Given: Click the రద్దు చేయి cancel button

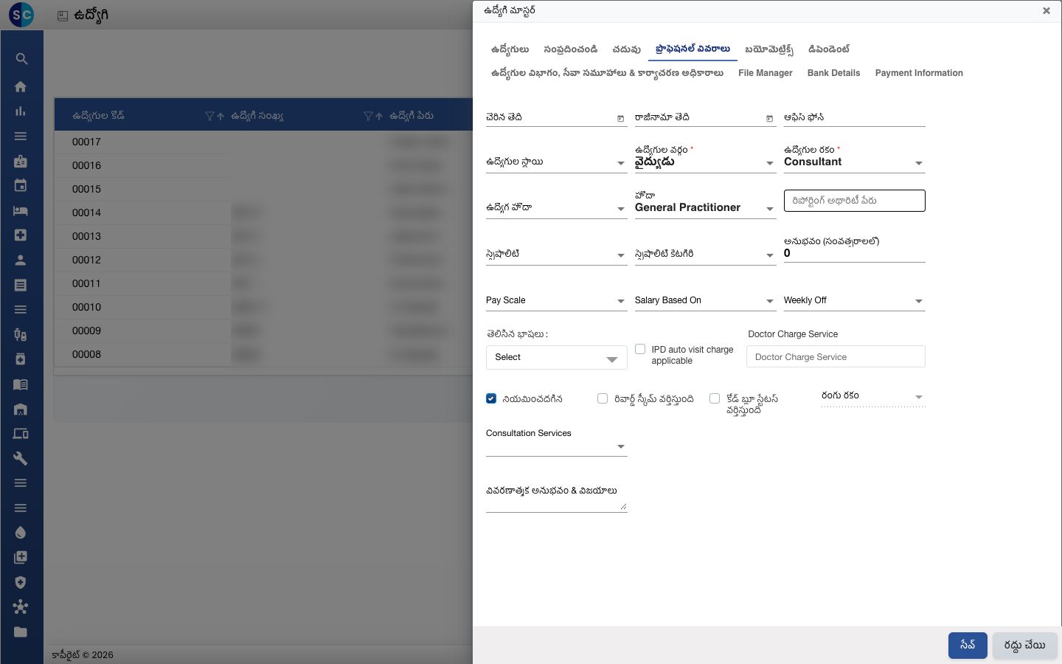Looking at the screenshot, I should tap(1024, 645).
